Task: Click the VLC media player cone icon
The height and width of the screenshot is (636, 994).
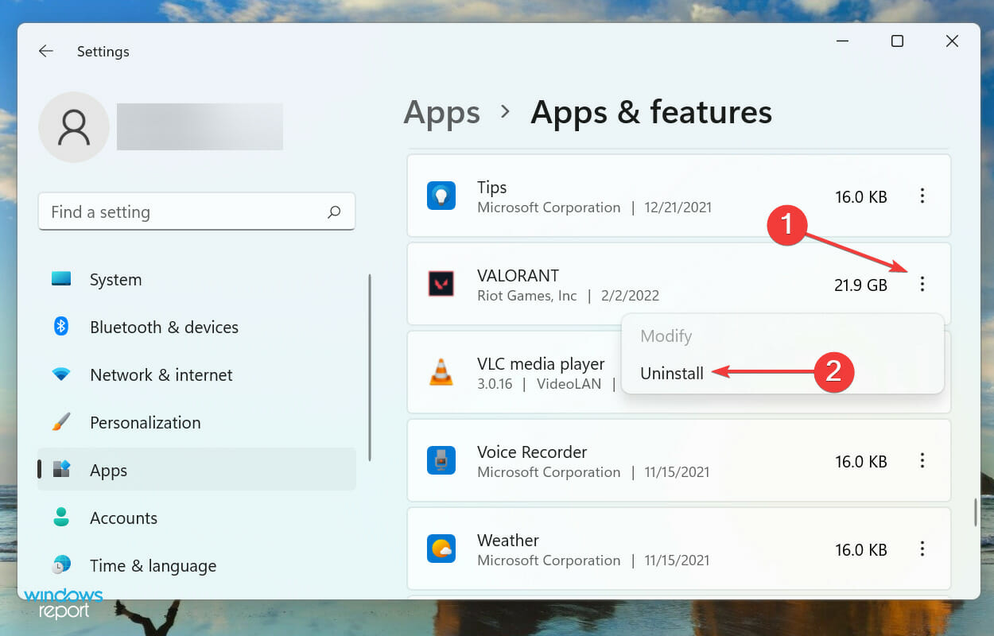Action: 441,372
